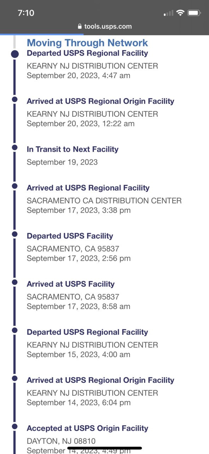The width and height of the screenshot is (209, 454).
Task: Tap the cellular signal bars icon
Action: tap(169, 13)
